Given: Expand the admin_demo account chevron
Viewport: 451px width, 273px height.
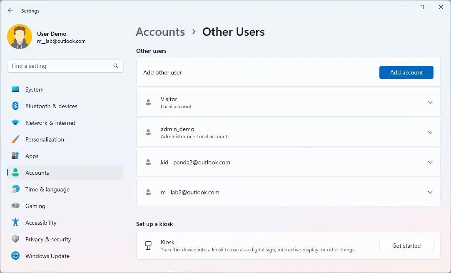Looking at the screenshot, I should (430, 132).
